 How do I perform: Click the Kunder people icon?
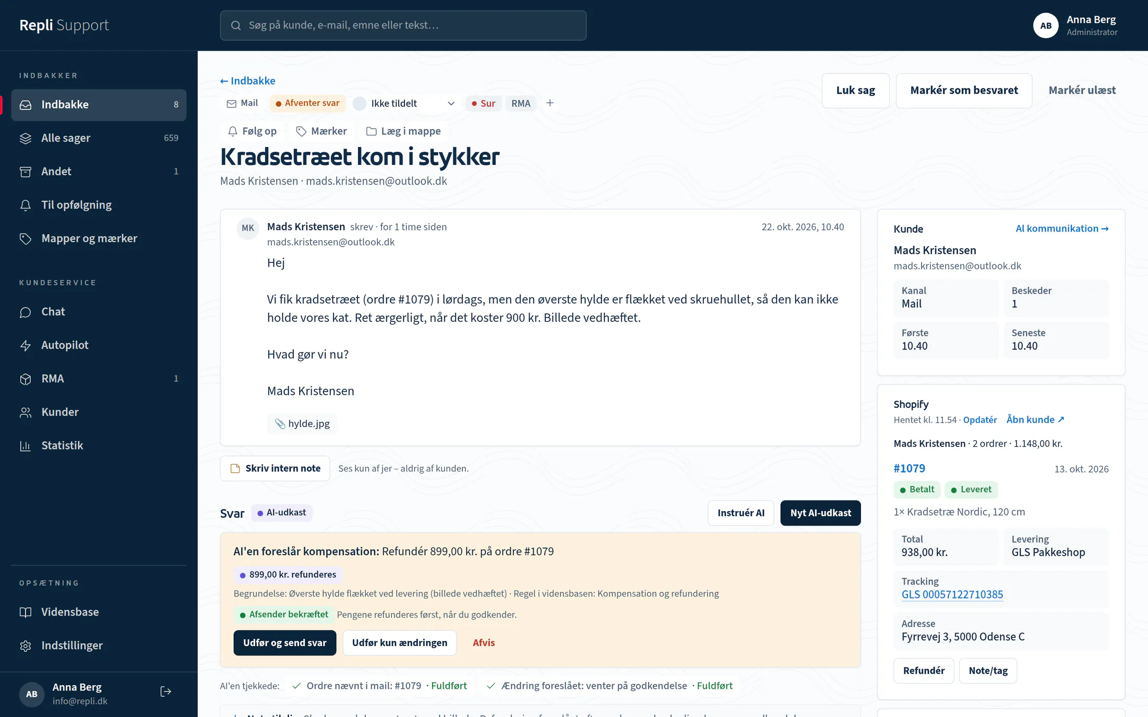coord(26,412)
